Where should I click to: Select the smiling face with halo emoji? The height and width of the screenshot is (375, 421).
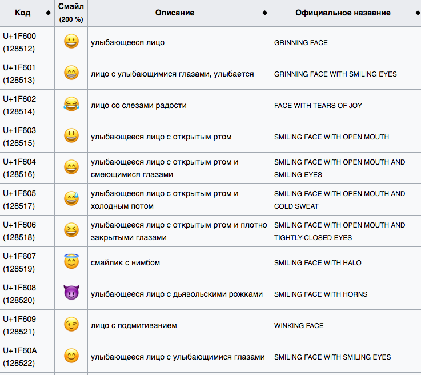[71, 261]
